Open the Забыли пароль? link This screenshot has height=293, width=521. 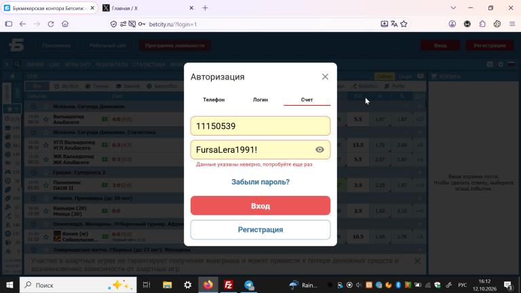point(260,182)
